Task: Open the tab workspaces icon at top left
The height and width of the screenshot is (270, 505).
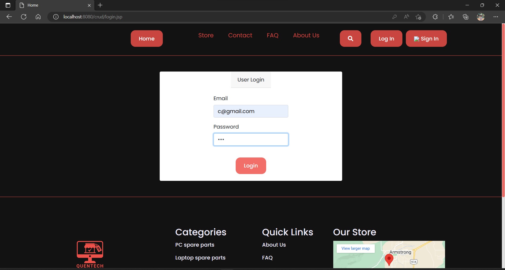Action: pos(8,5)
